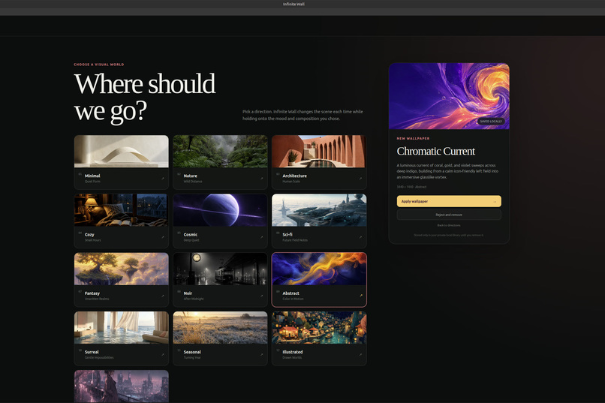Apply the Chromatic Current wallpaper
This screenshot has width=605, height=403.
pyautogui.click(x=449, y=201)
